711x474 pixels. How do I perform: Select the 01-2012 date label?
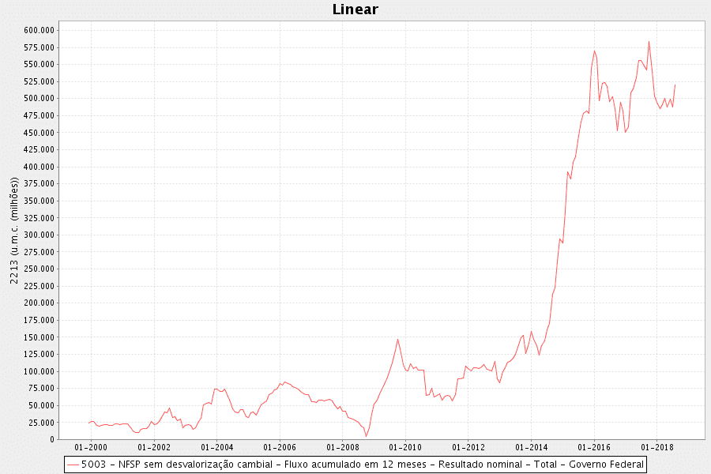tap(468, 447)
